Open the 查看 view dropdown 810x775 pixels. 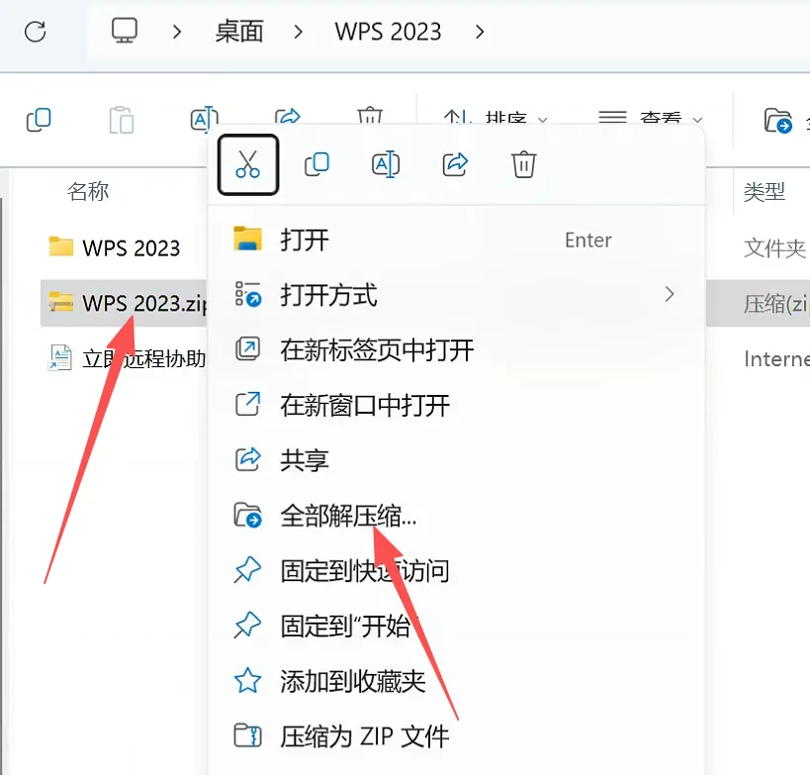tap(650, 119)
